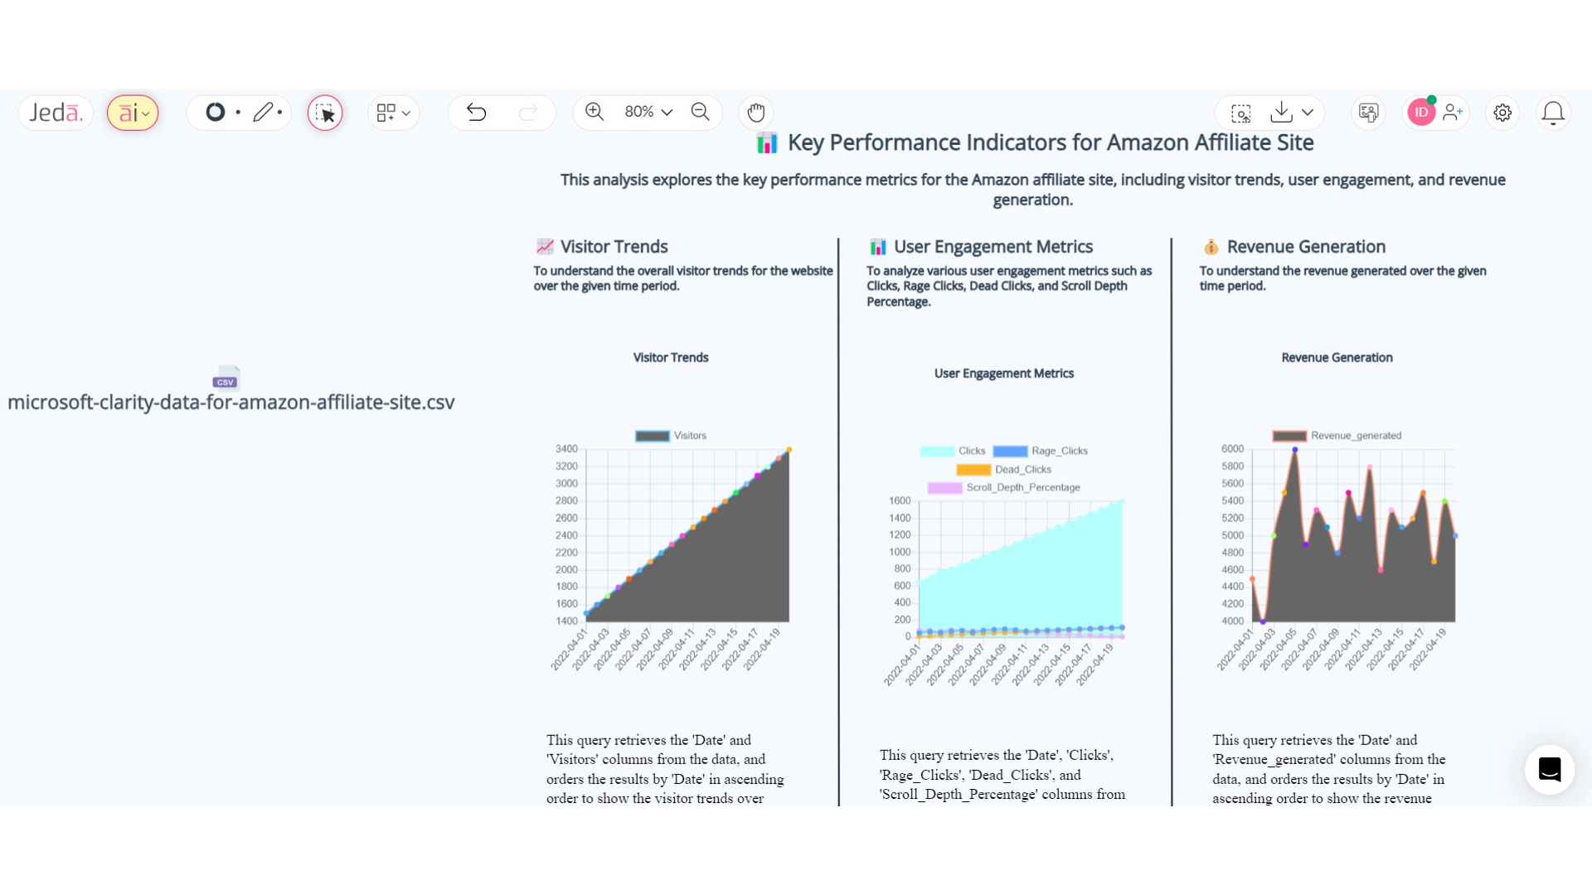Open the ai assistant dropdown
This screenshot has width=1592, height=895.
pyautogui.click(x=133, y=113)
